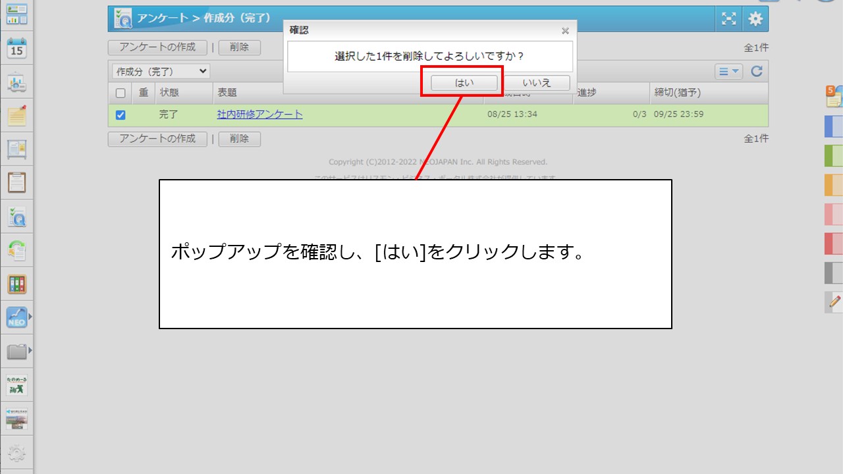Image resolution: width=843 pixels, height=474 pixels.
Task: Click the 全1件 count above the table
Action: point(756,47)
